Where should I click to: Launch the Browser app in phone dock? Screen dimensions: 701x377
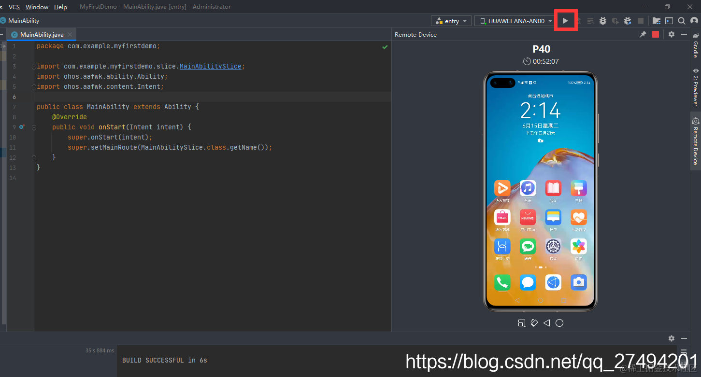553,282
